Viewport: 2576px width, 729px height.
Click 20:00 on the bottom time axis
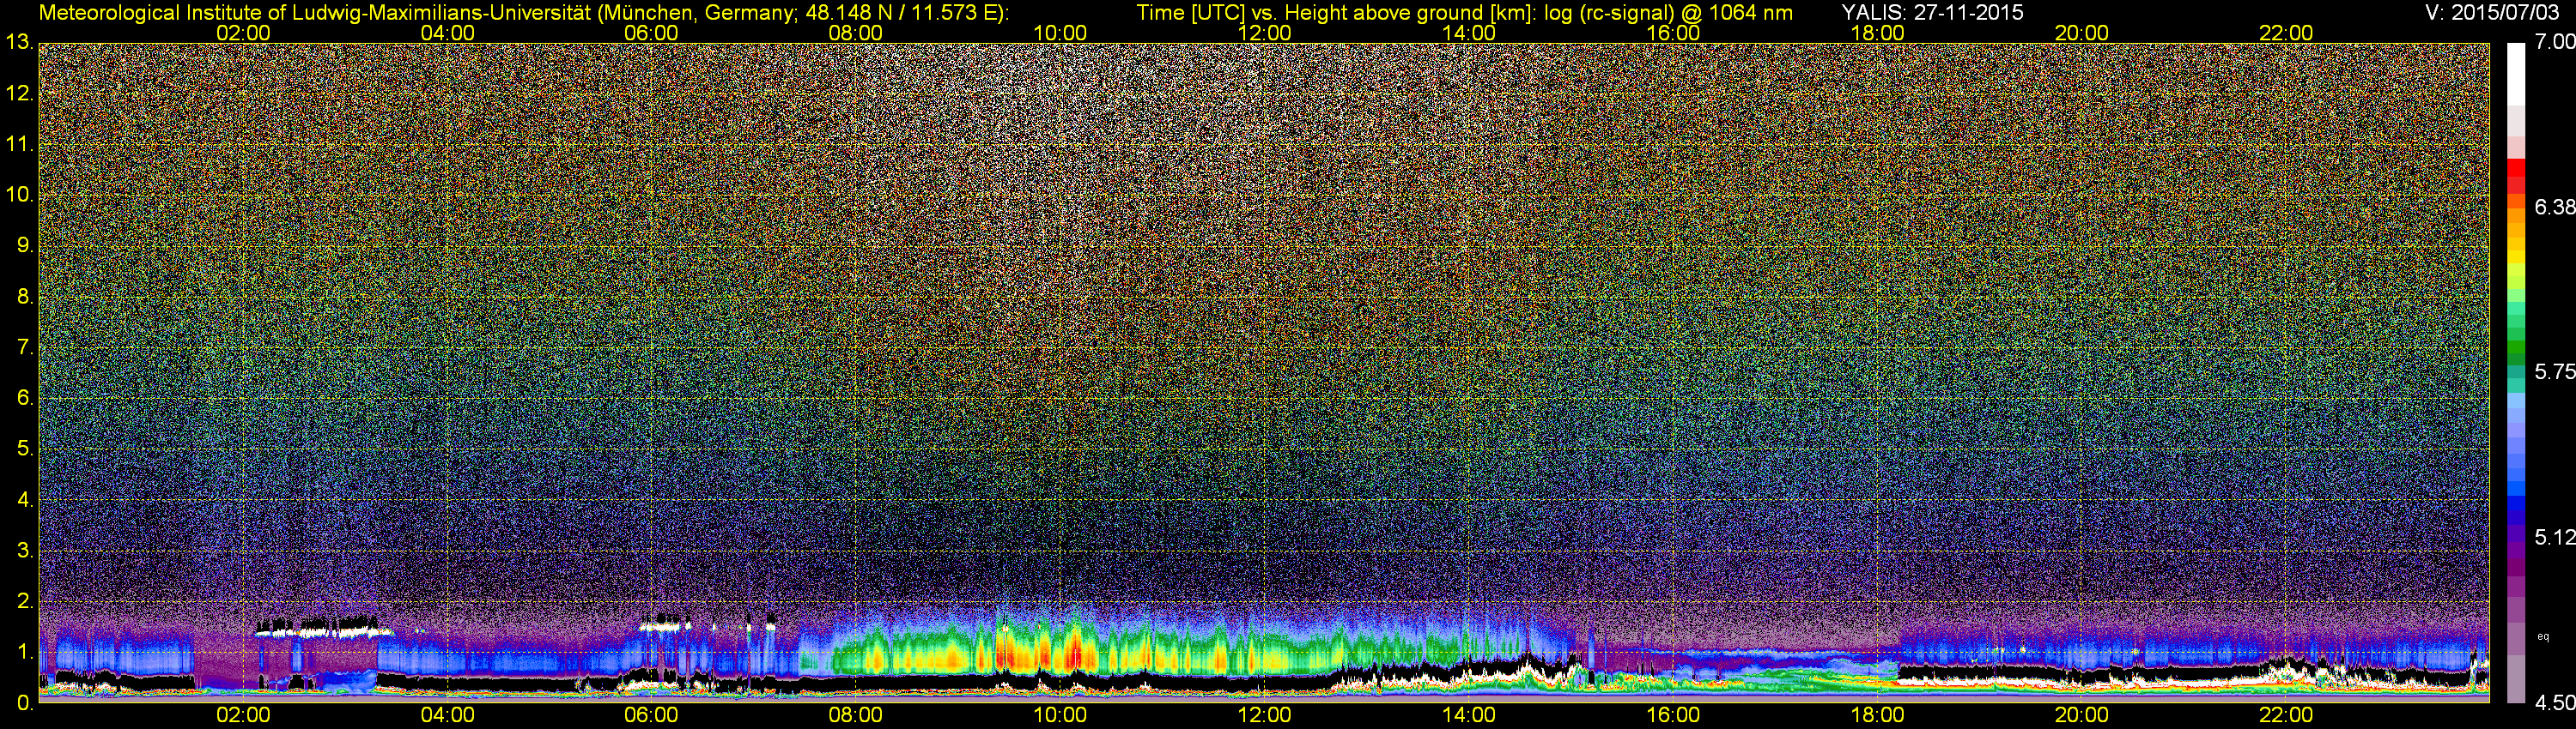coord(2082,715)
